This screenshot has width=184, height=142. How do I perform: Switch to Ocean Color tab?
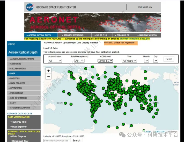pyautogui.click(x=123, y=35)
